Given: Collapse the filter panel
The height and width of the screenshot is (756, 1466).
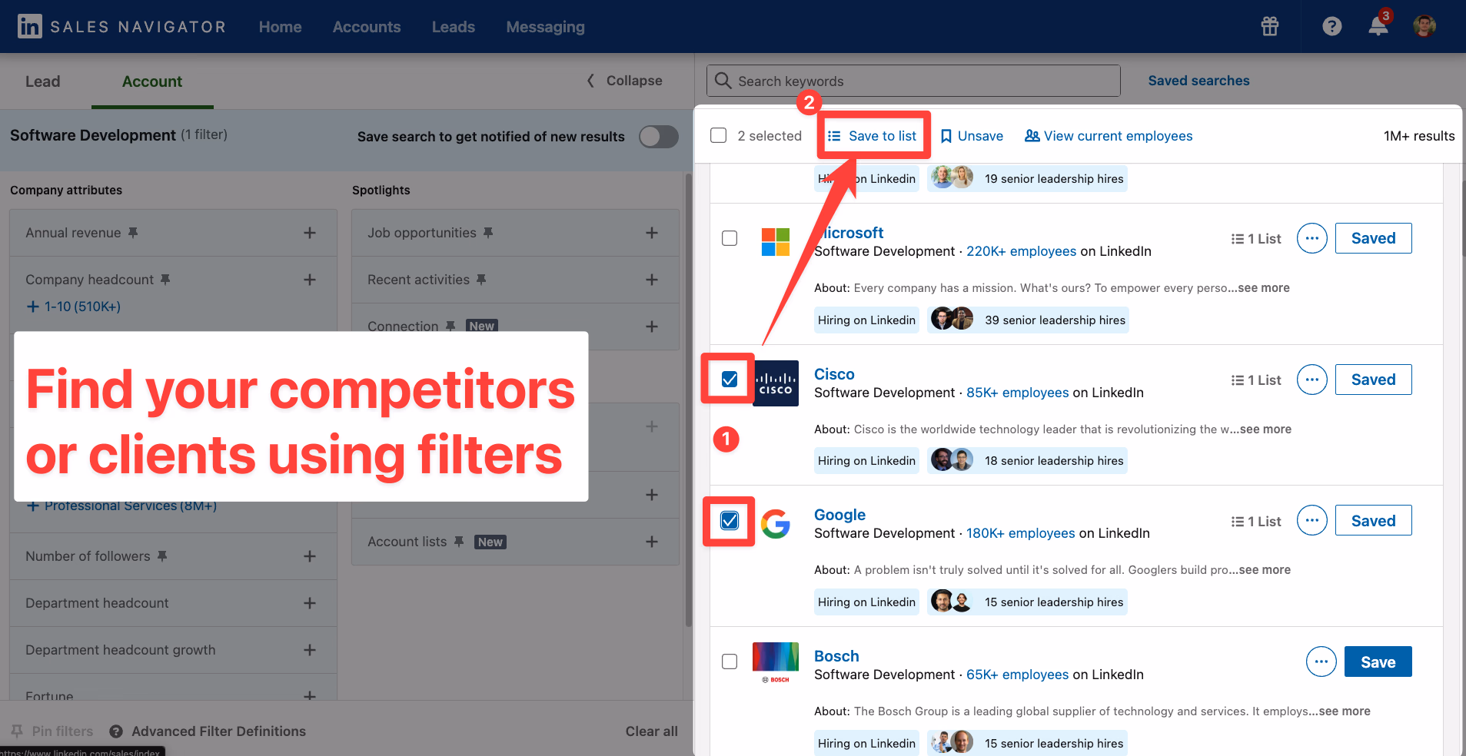Looking at the screenshot, I should click(x=625, y=81).
